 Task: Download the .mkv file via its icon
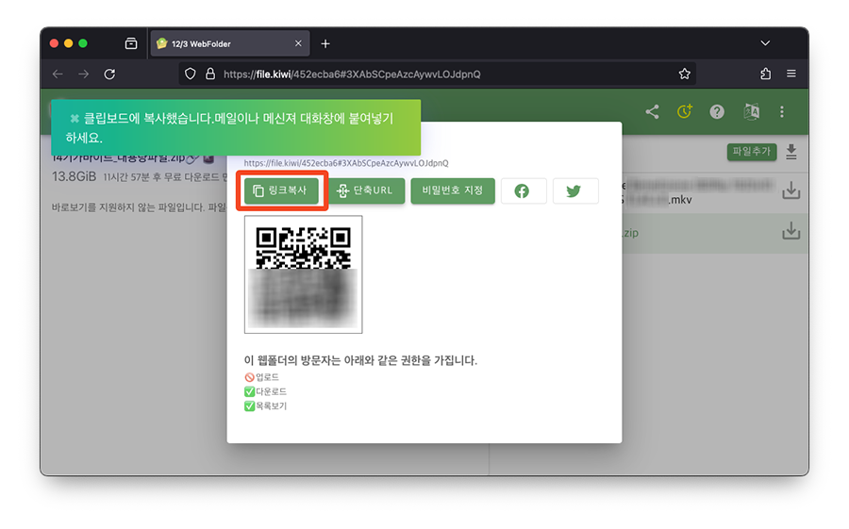point(791,190)
